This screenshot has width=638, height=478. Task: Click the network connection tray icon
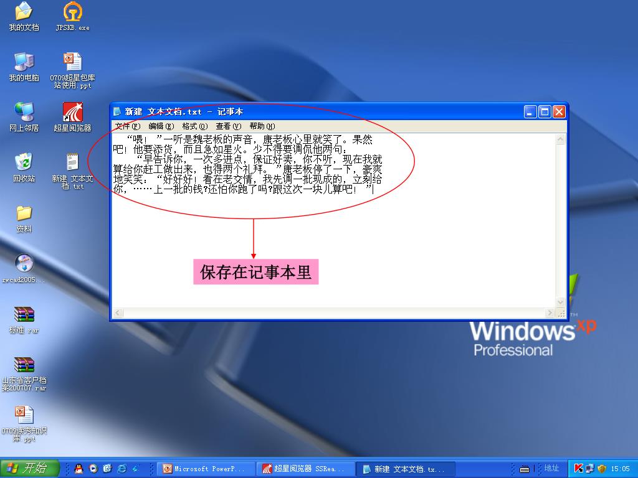(x=589, y=469)
